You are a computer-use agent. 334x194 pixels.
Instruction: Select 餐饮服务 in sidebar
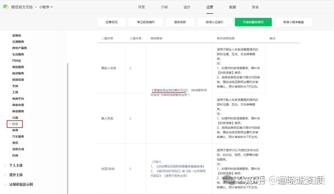(18, 67)
